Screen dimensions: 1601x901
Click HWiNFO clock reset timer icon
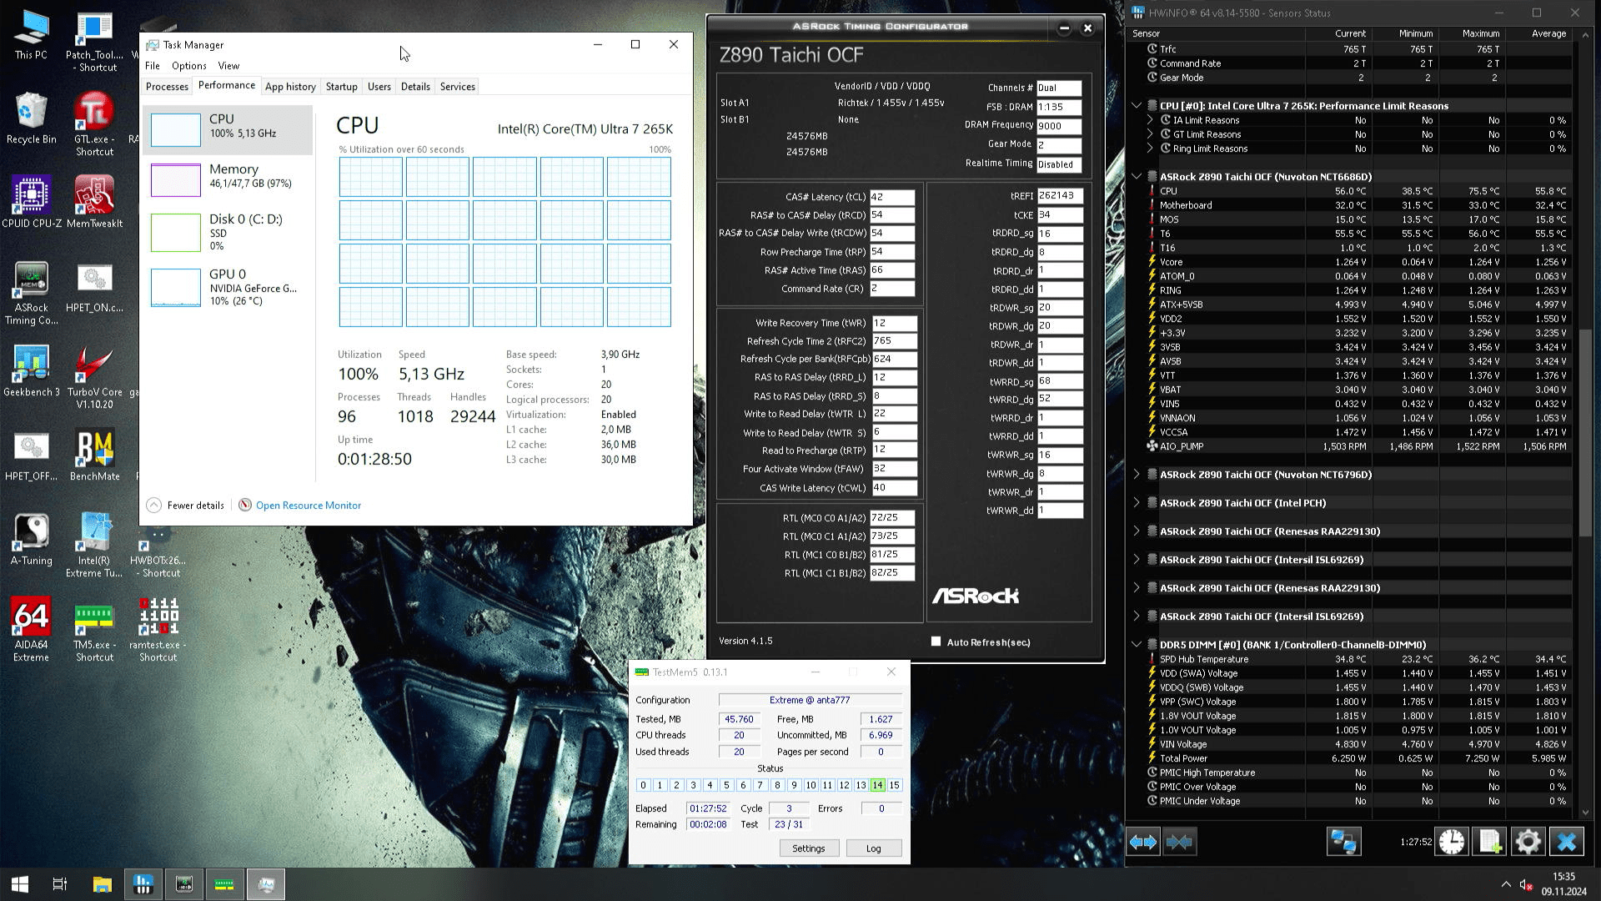pyautogui.click(x=1452, y=842)
